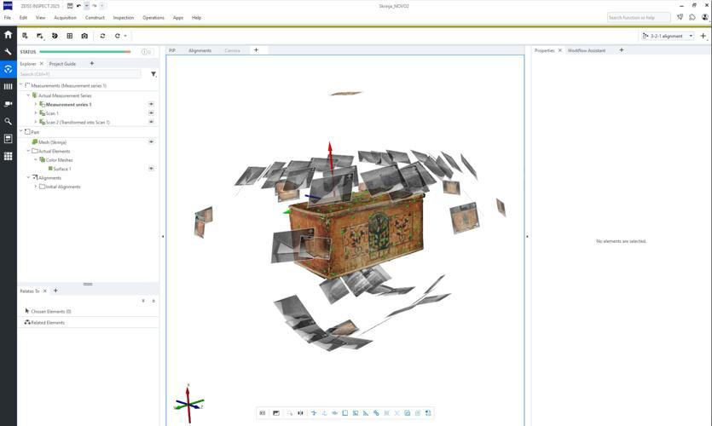Screen dimensions: 712x426
Task: Open the magnifier search workspace in sidebar
Action: 9,121
